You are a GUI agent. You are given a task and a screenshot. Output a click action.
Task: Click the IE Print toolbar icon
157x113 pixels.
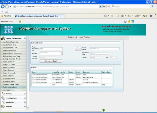tap(122, 16)
